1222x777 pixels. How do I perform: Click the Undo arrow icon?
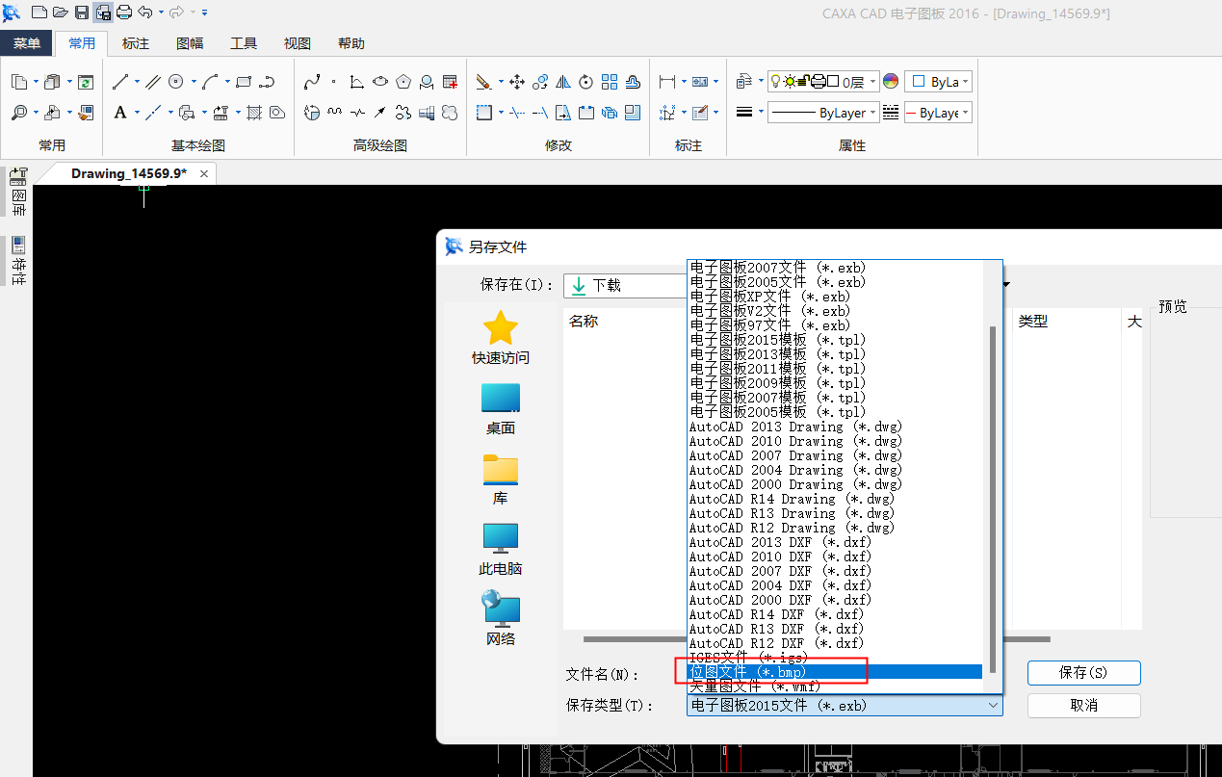(x=145, y=13)
